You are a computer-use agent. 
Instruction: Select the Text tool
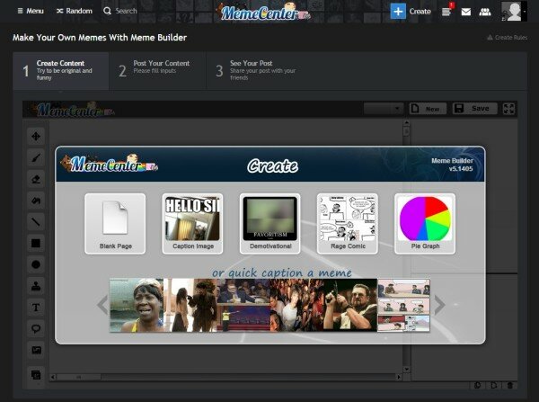pos(36,308)
